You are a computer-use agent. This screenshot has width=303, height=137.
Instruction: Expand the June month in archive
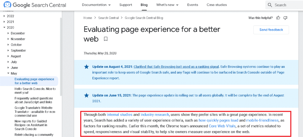pyautogui.click(x=8, y=68)
